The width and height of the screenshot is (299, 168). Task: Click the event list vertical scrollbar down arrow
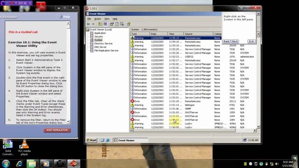tap(258, 126)
